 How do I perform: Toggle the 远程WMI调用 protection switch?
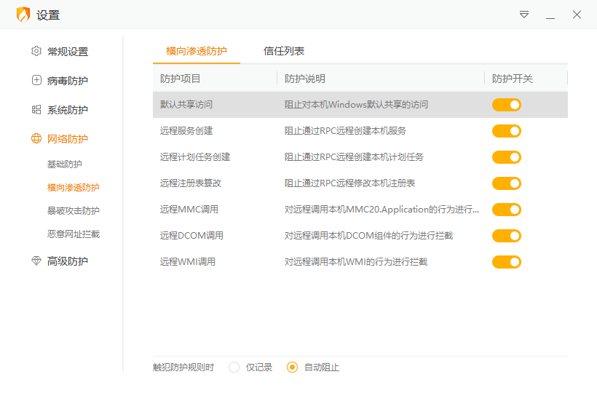tap(507, 262)
